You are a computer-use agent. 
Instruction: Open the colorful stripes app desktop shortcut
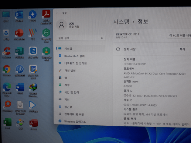click(33, 34)
